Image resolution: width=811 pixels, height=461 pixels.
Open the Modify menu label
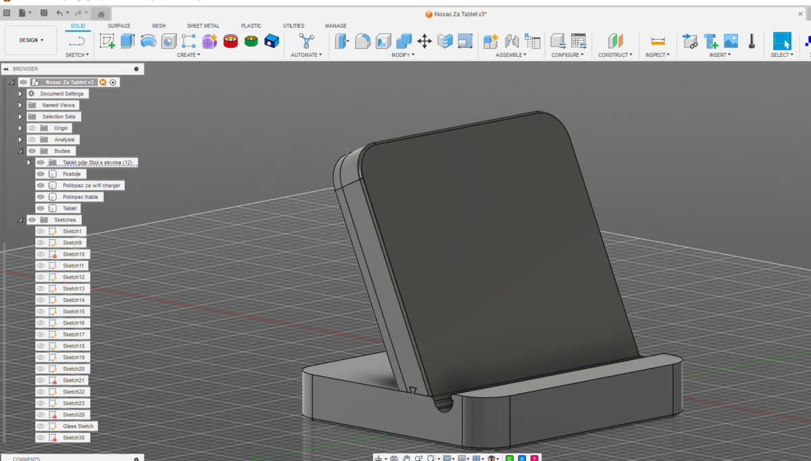(x=403, y=55)
